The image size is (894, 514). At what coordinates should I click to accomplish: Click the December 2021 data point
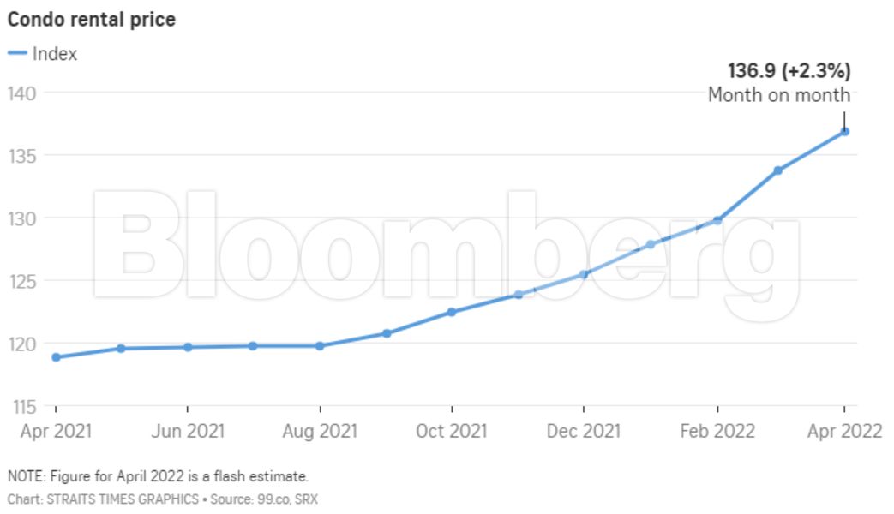[x=584, y=274]
